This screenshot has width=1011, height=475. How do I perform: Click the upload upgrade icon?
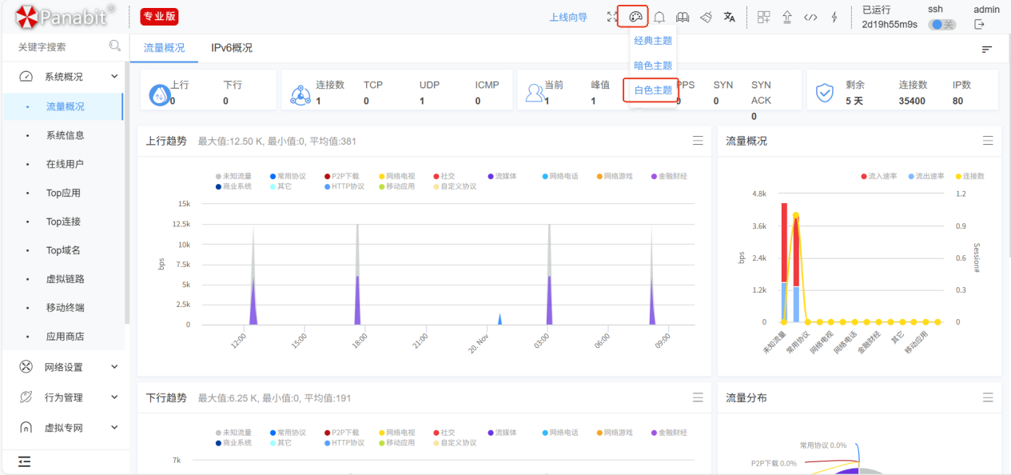pyautogui.click(x=786, y=17)
